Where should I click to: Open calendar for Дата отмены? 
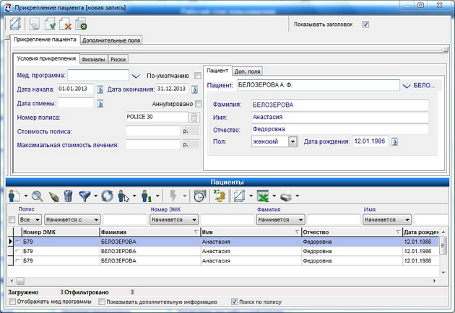[x=100, y=103]
